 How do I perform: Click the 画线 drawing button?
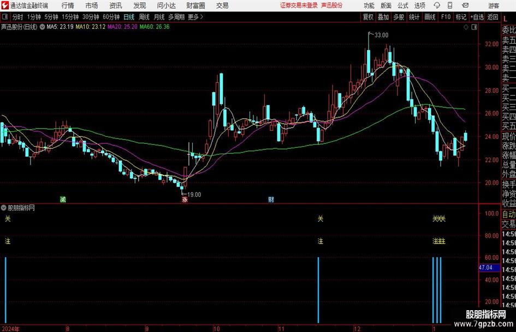coord(430,17)
